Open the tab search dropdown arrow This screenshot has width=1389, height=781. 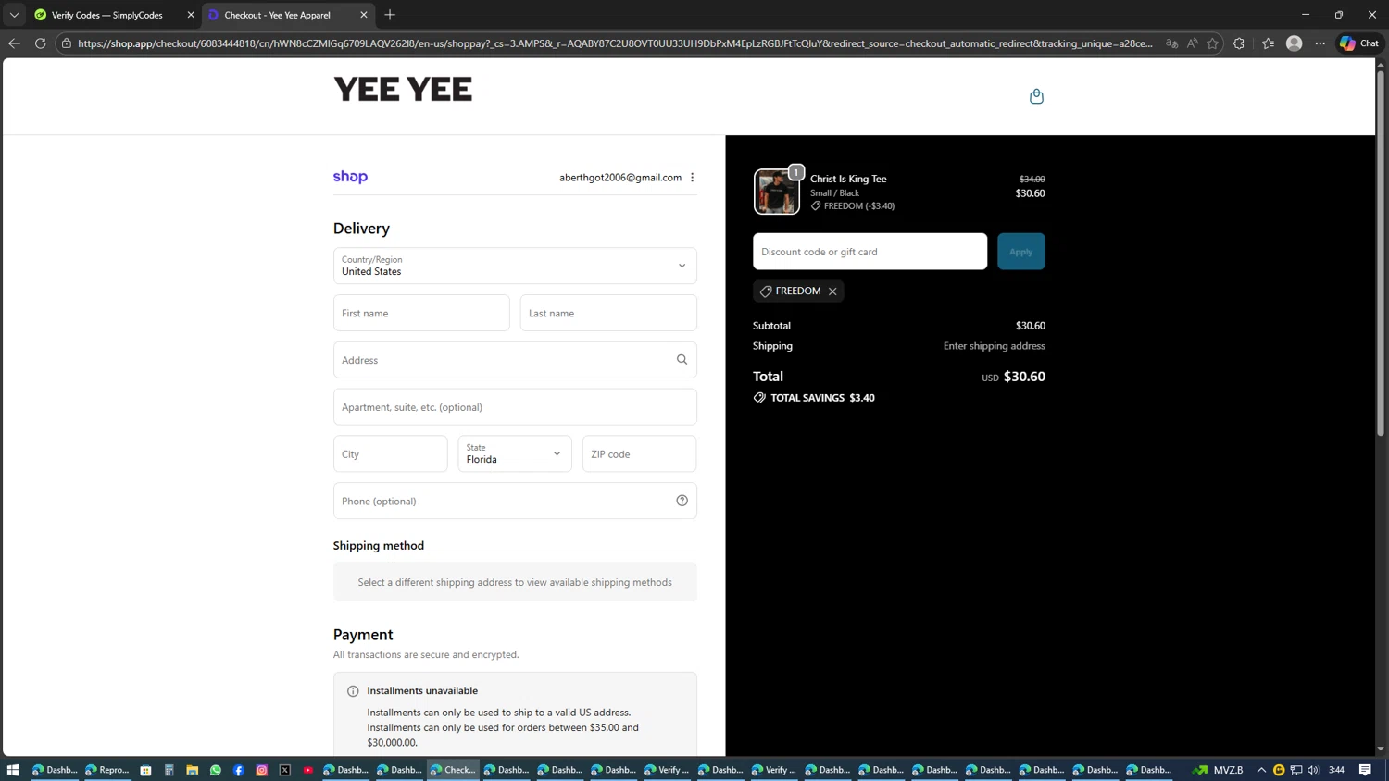click(x=14, y=15)
